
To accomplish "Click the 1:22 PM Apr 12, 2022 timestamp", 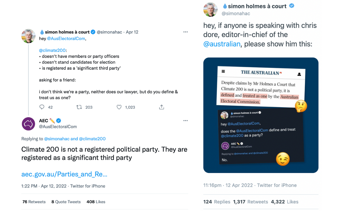I will (x=44, y=186).
